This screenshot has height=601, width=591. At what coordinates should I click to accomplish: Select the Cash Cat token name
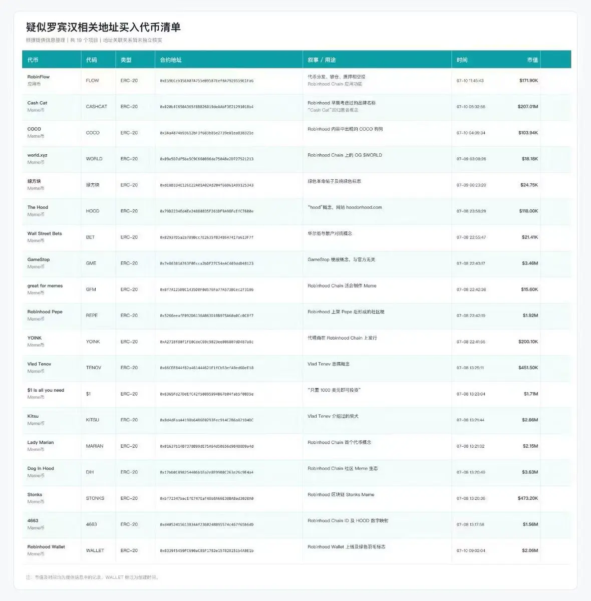pyautogui.click(x=37, y=103)
